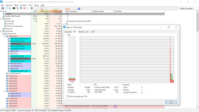Image resolution: width=199 pixels, height=112 pixels.
Task: Sort by the Private Bytes column header
Action: pyautogui.click(x=44, y=11)
